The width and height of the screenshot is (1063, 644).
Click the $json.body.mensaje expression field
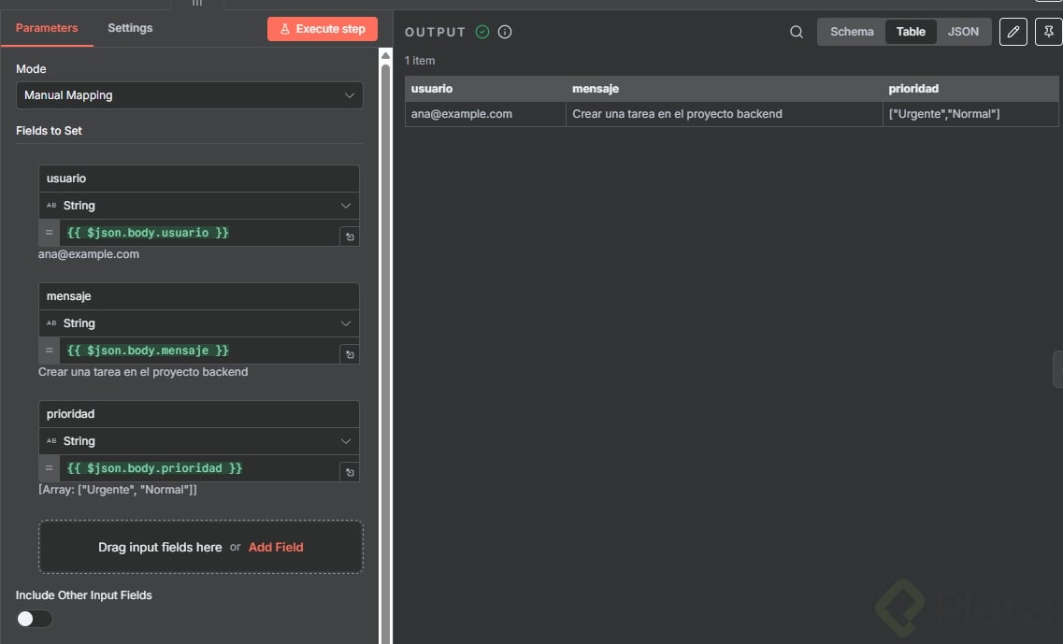[x=200, y=351]
